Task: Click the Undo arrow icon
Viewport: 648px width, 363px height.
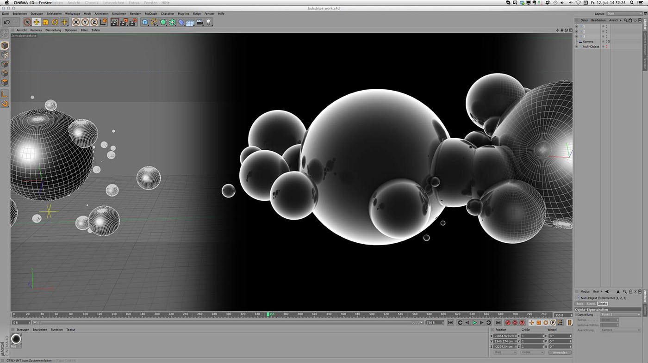Action: tap(6, 22)
